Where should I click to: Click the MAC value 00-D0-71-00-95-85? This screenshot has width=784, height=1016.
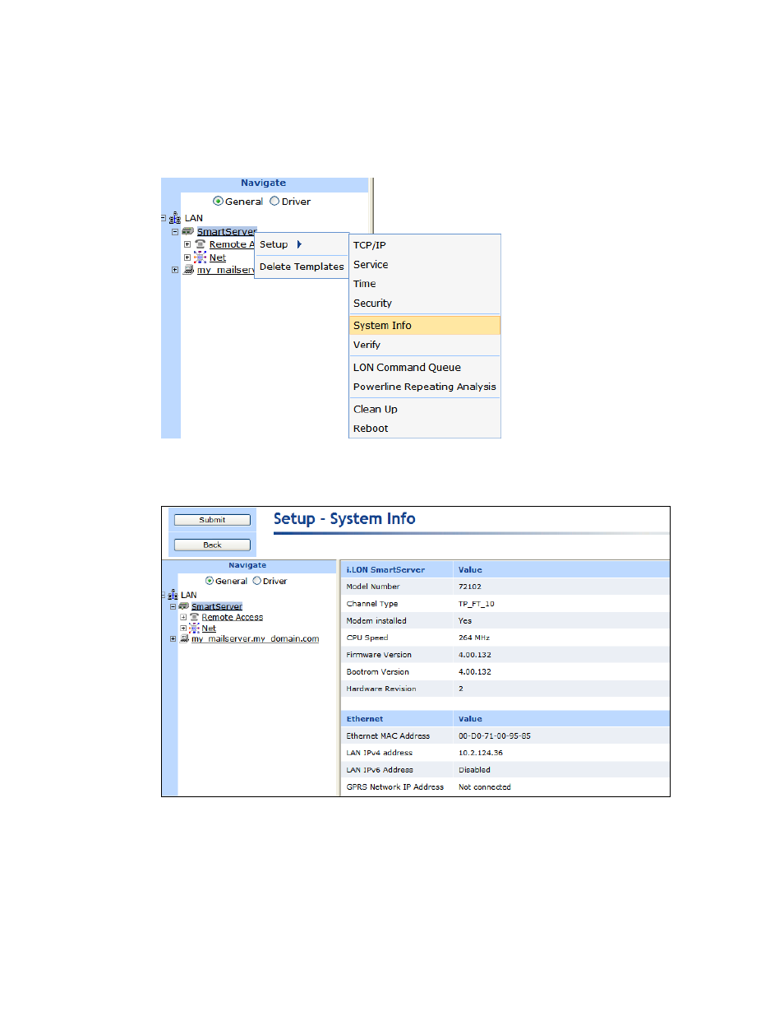tap(495, 736)
